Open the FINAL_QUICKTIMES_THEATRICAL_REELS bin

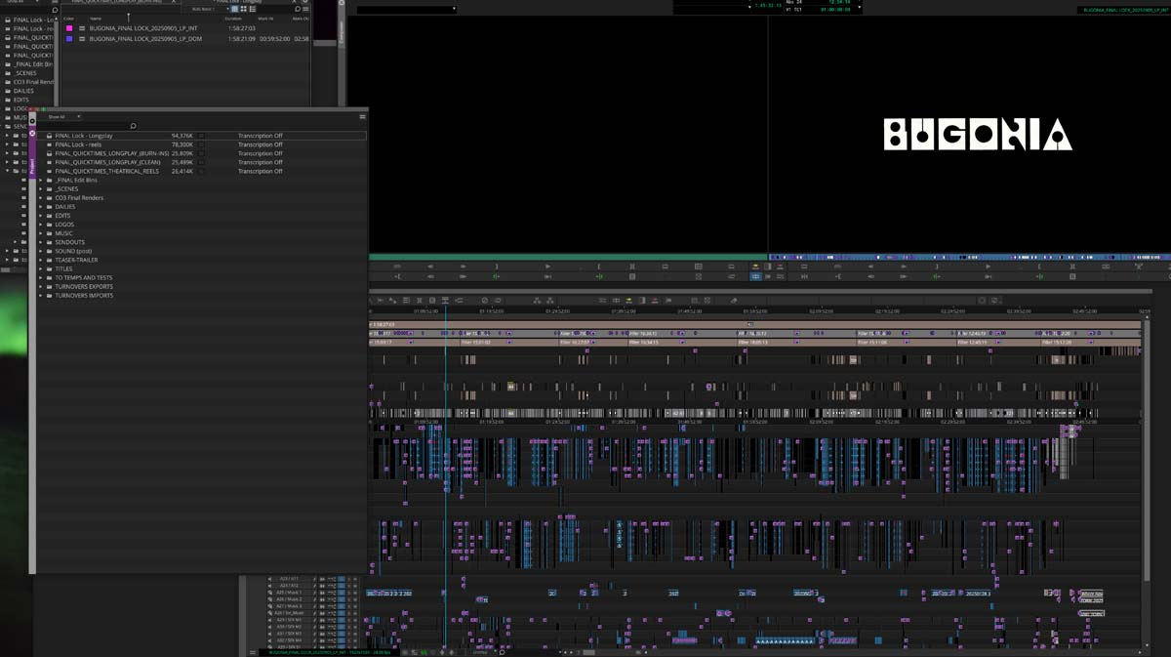pyautogui.click(x=106, y=171)
